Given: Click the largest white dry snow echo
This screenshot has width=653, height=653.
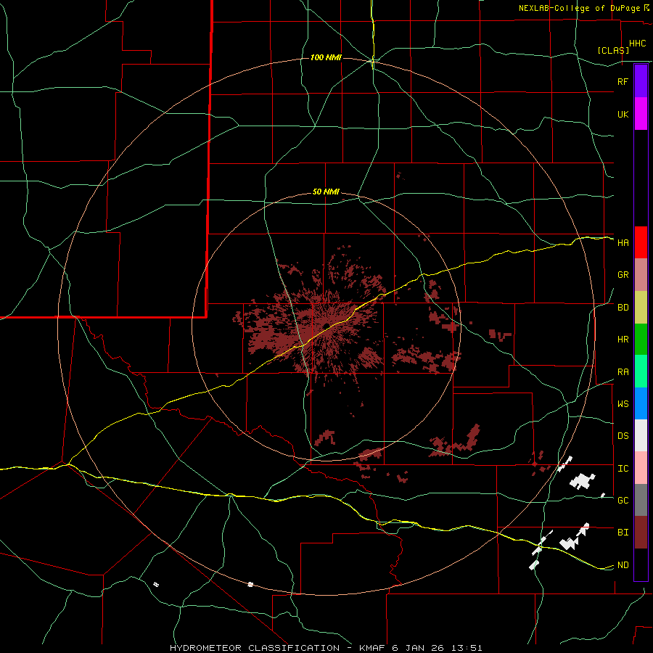Looking at the screenshot, I should 582,481.
